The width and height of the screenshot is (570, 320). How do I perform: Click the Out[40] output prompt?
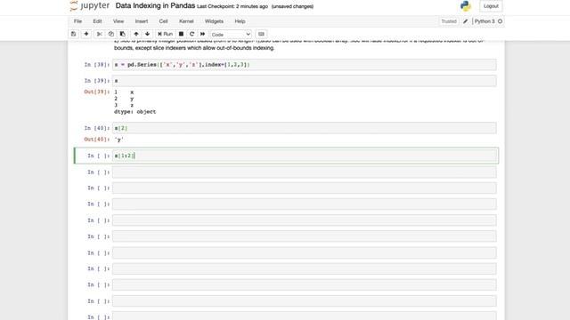[x=97, y=140]
